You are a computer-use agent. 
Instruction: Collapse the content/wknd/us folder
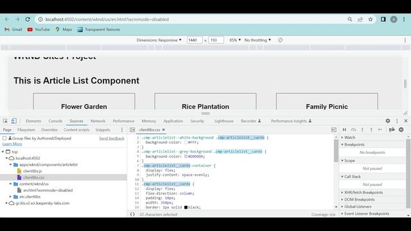[x=10, y=184]
